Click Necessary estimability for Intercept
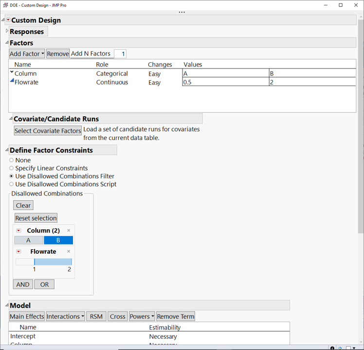The width and height of the screenshot is (364, 350). pos(163,336)
